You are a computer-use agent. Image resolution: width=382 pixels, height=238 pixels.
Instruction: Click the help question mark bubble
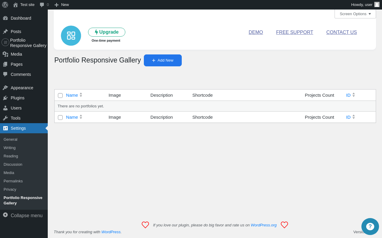click(x=370, y=227)
